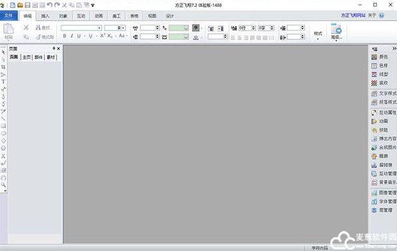Open the 线型 (Line style) panel
The width and height of the screenshot is (397, 251).
[x=380, y=75]
